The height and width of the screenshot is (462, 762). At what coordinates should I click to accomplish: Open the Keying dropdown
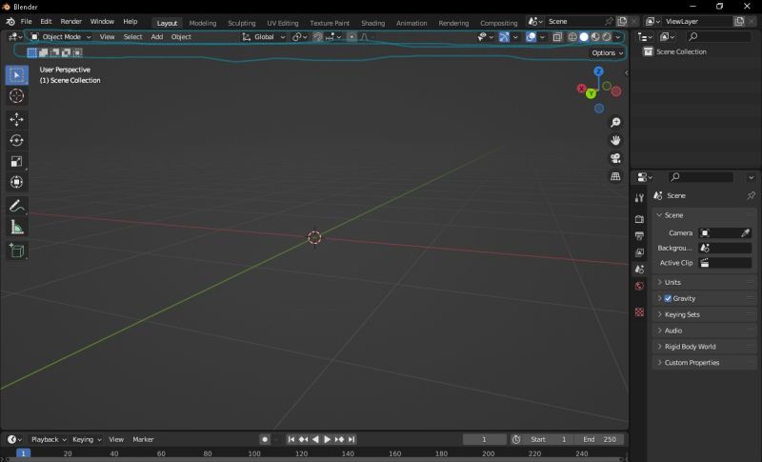tap(87, 440)
